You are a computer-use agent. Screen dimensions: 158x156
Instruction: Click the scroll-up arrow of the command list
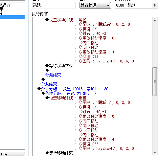click(155, 20)
